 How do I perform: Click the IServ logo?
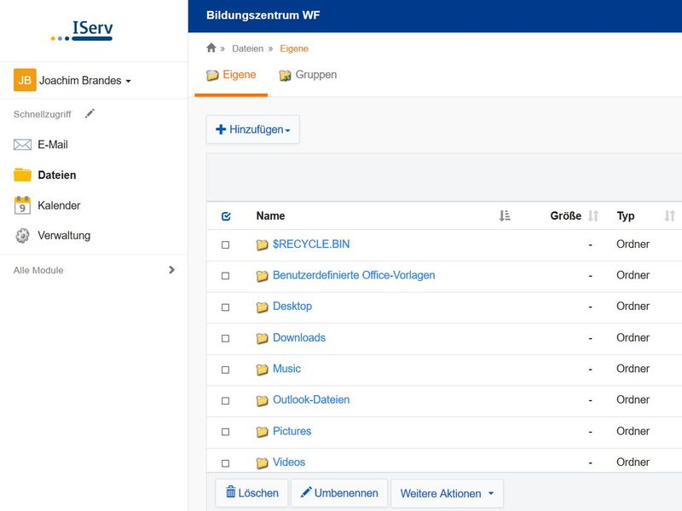pos(82,31)
